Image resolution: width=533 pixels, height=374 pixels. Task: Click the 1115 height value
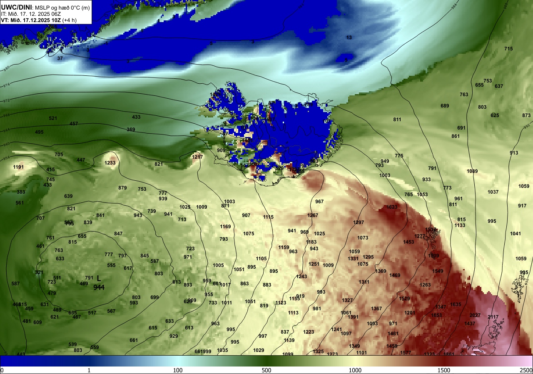pos(268,217)
